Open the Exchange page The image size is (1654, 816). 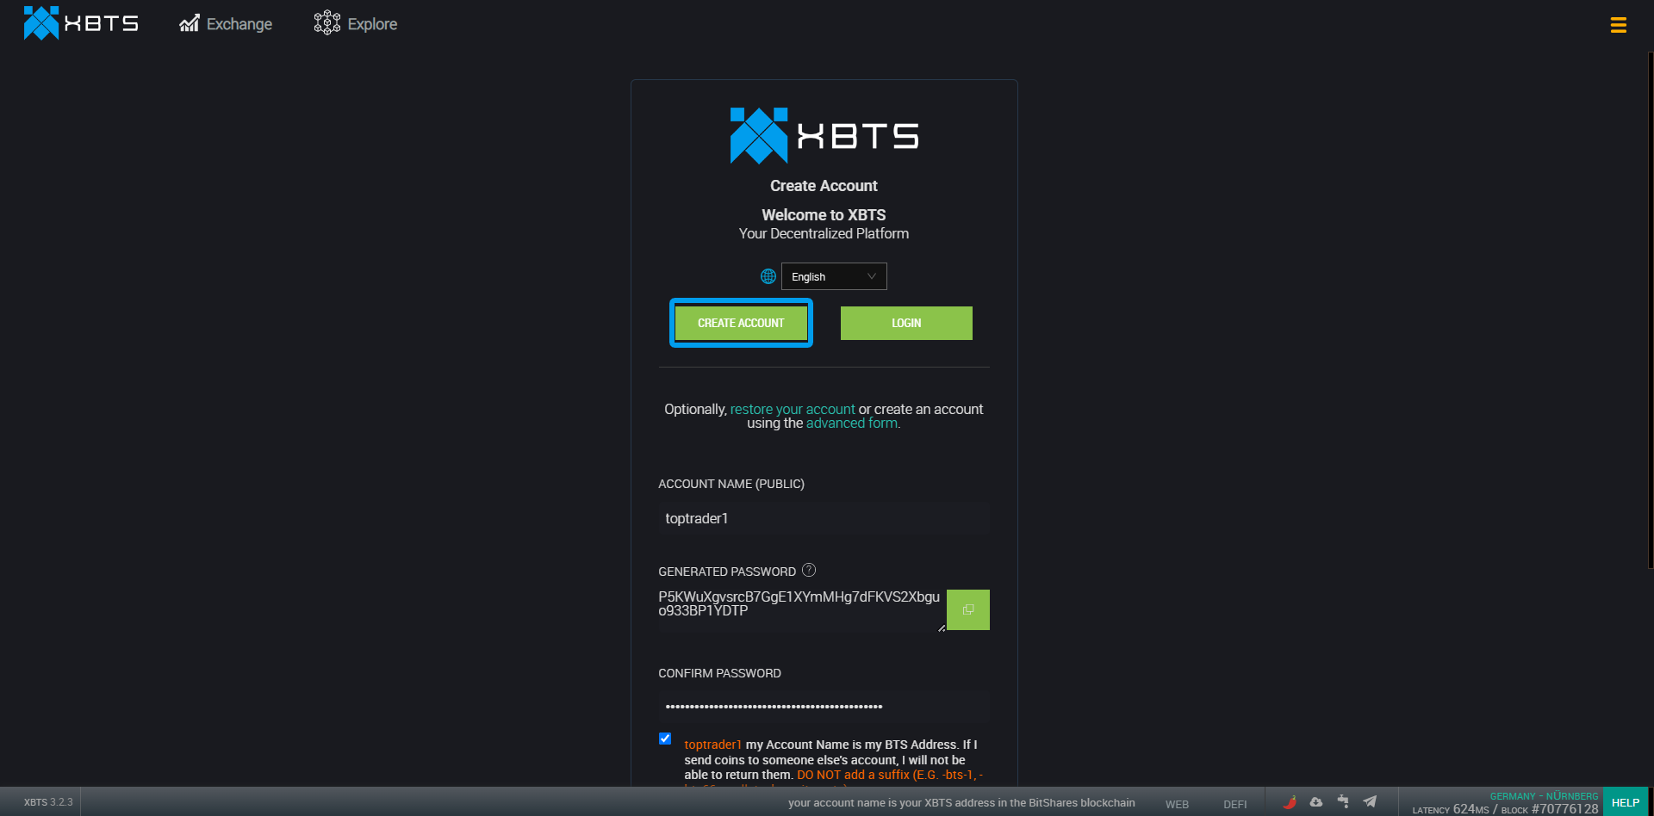click(226, 24)
